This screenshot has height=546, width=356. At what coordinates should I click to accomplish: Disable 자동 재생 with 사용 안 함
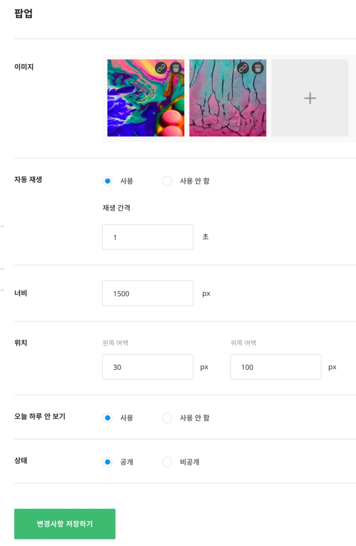coord(167,181)
